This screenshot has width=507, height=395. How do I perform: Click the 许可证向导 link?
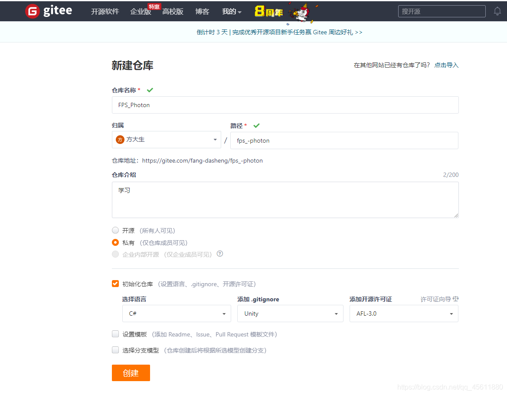[435, 299]
